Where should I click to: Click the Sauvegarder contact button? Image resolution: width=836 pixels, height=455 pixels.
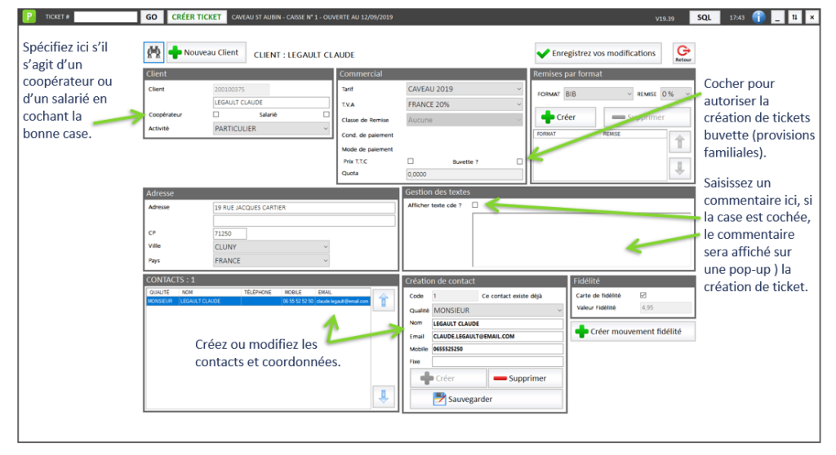pos(486,400)
